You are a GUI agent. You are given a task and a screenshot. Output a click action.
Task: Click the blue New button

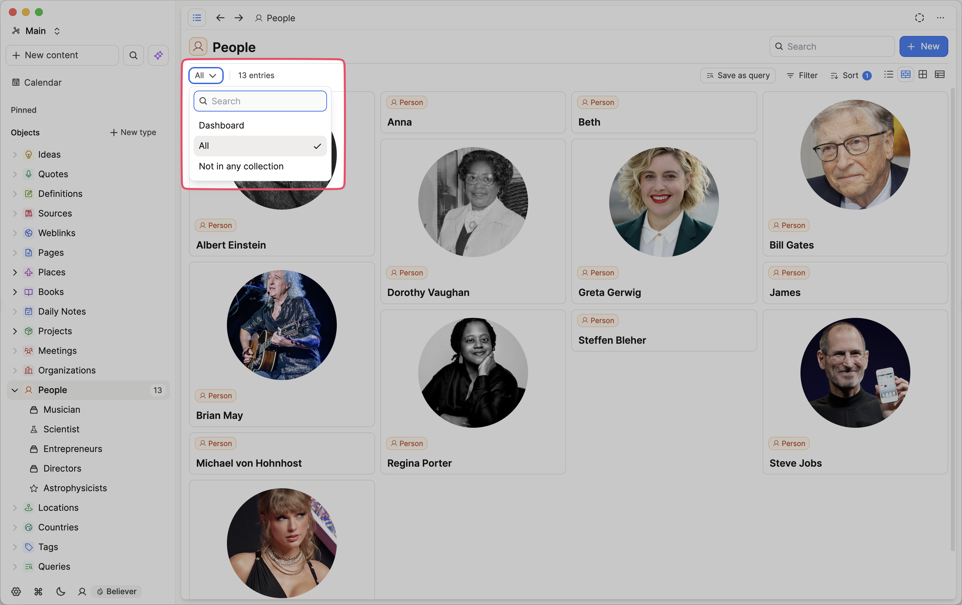923,46
